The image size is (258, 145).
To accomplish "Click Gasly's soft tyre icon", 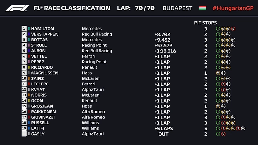I will point(223,134).
